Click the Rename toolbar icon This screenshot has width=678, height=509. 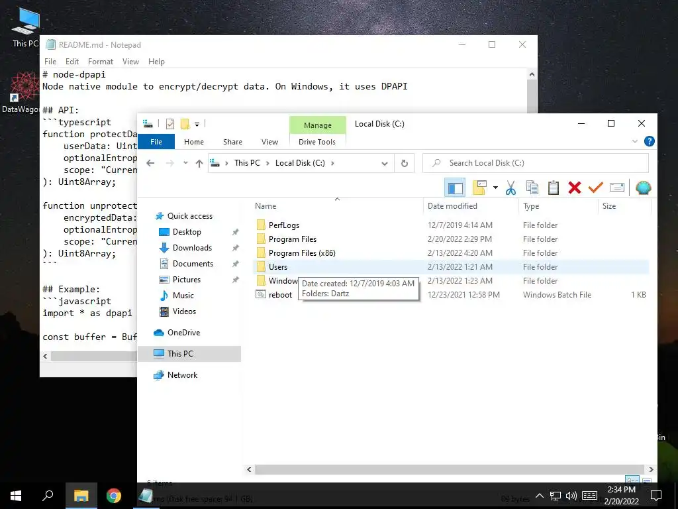616,188
